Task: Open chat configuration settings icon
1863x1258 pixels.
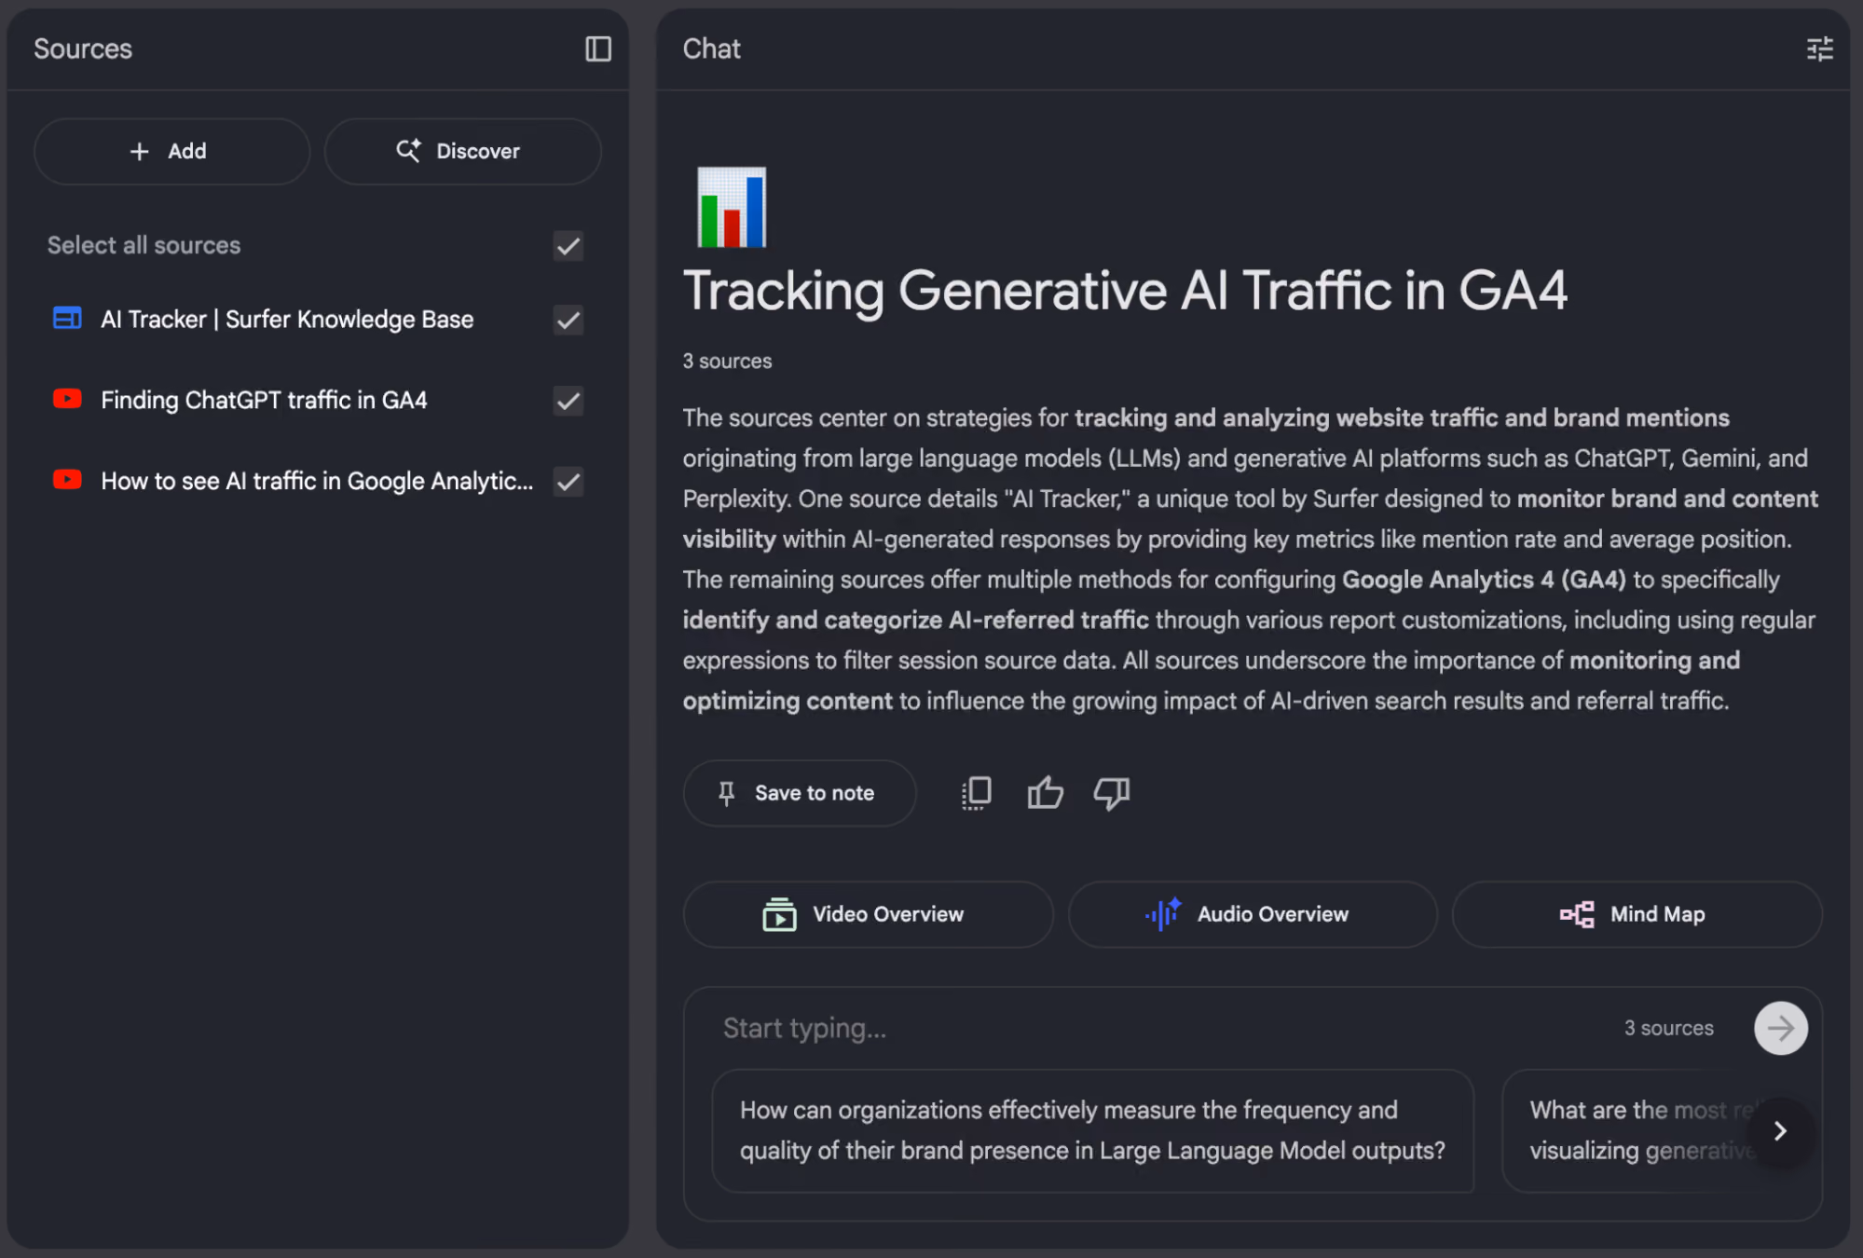Action: (x=1819, y=48)
